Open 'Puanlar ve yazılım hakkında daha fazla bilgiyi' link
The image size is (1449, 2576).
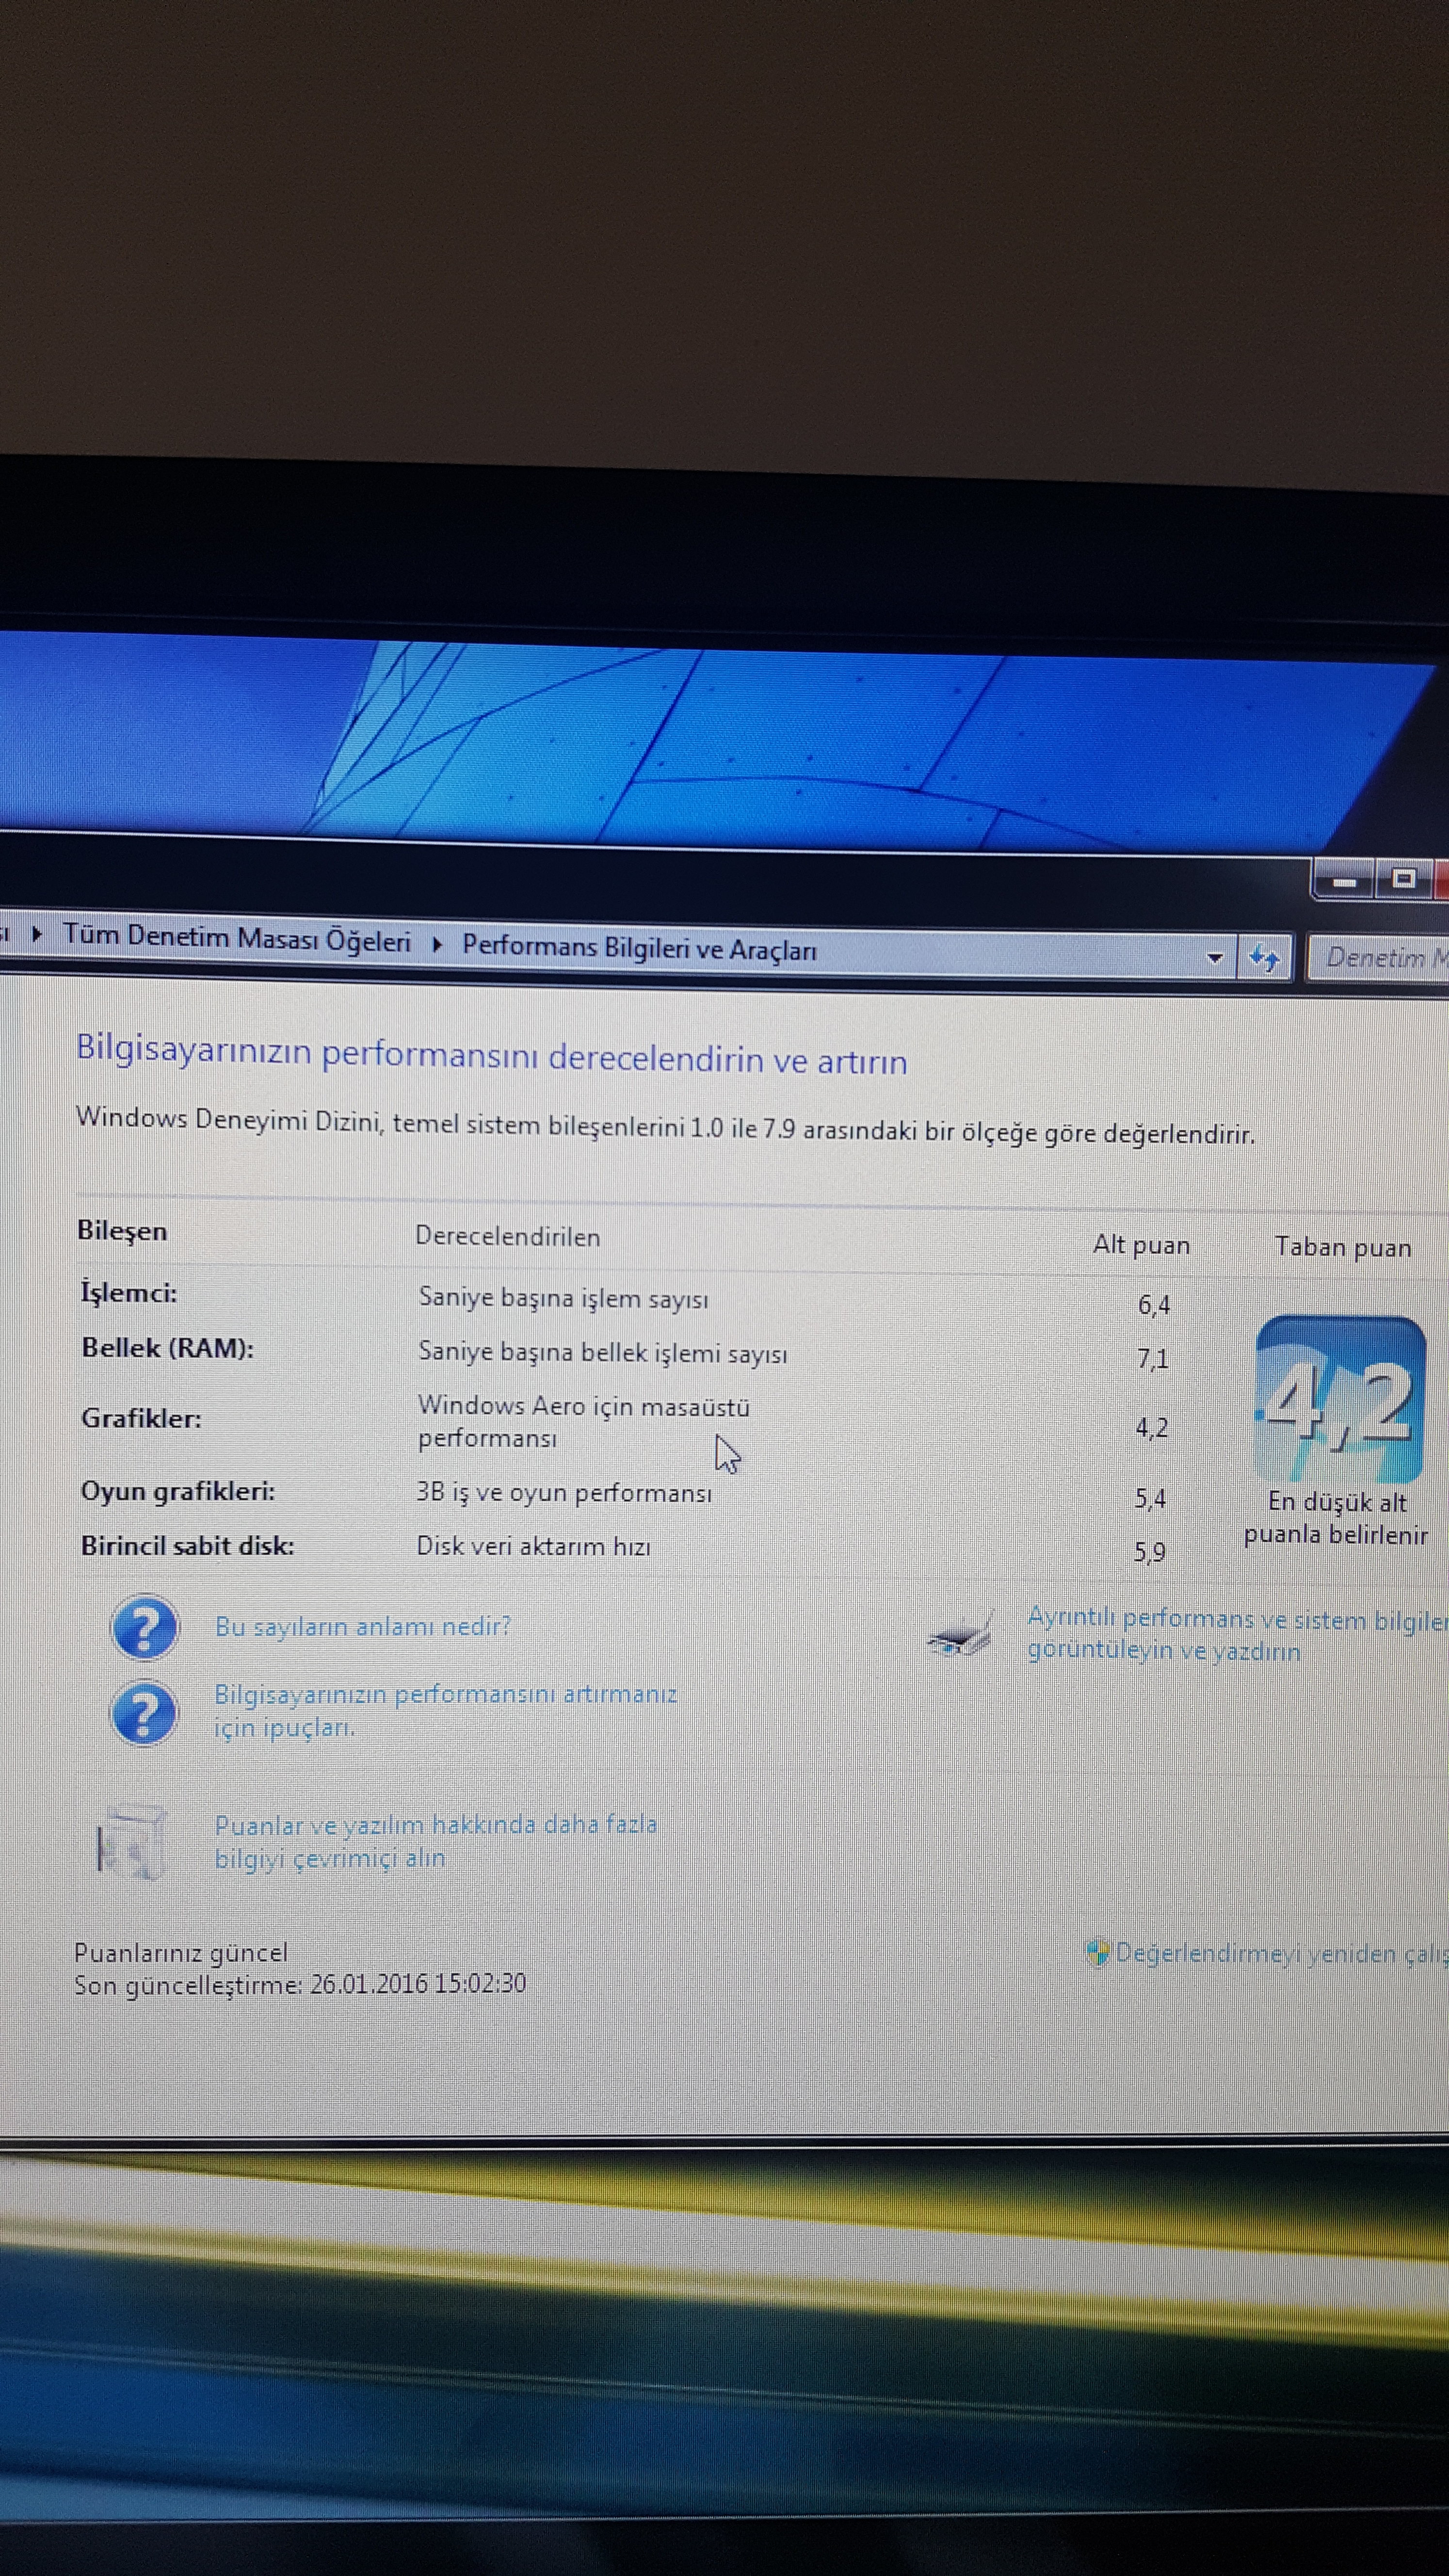(x=436, y=1841)
